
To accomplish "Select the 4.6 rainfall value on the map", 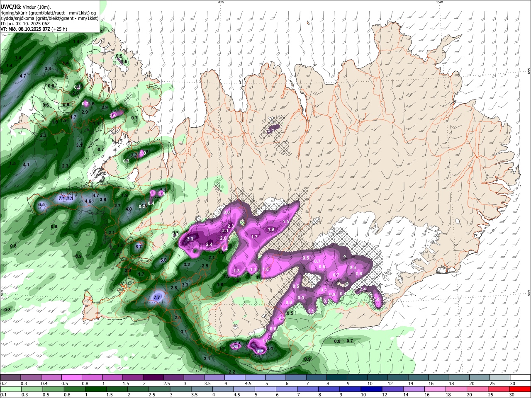I will tap(88, 201).
